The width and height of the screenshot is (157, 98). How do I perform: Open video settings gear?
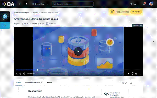click(132, 73)
